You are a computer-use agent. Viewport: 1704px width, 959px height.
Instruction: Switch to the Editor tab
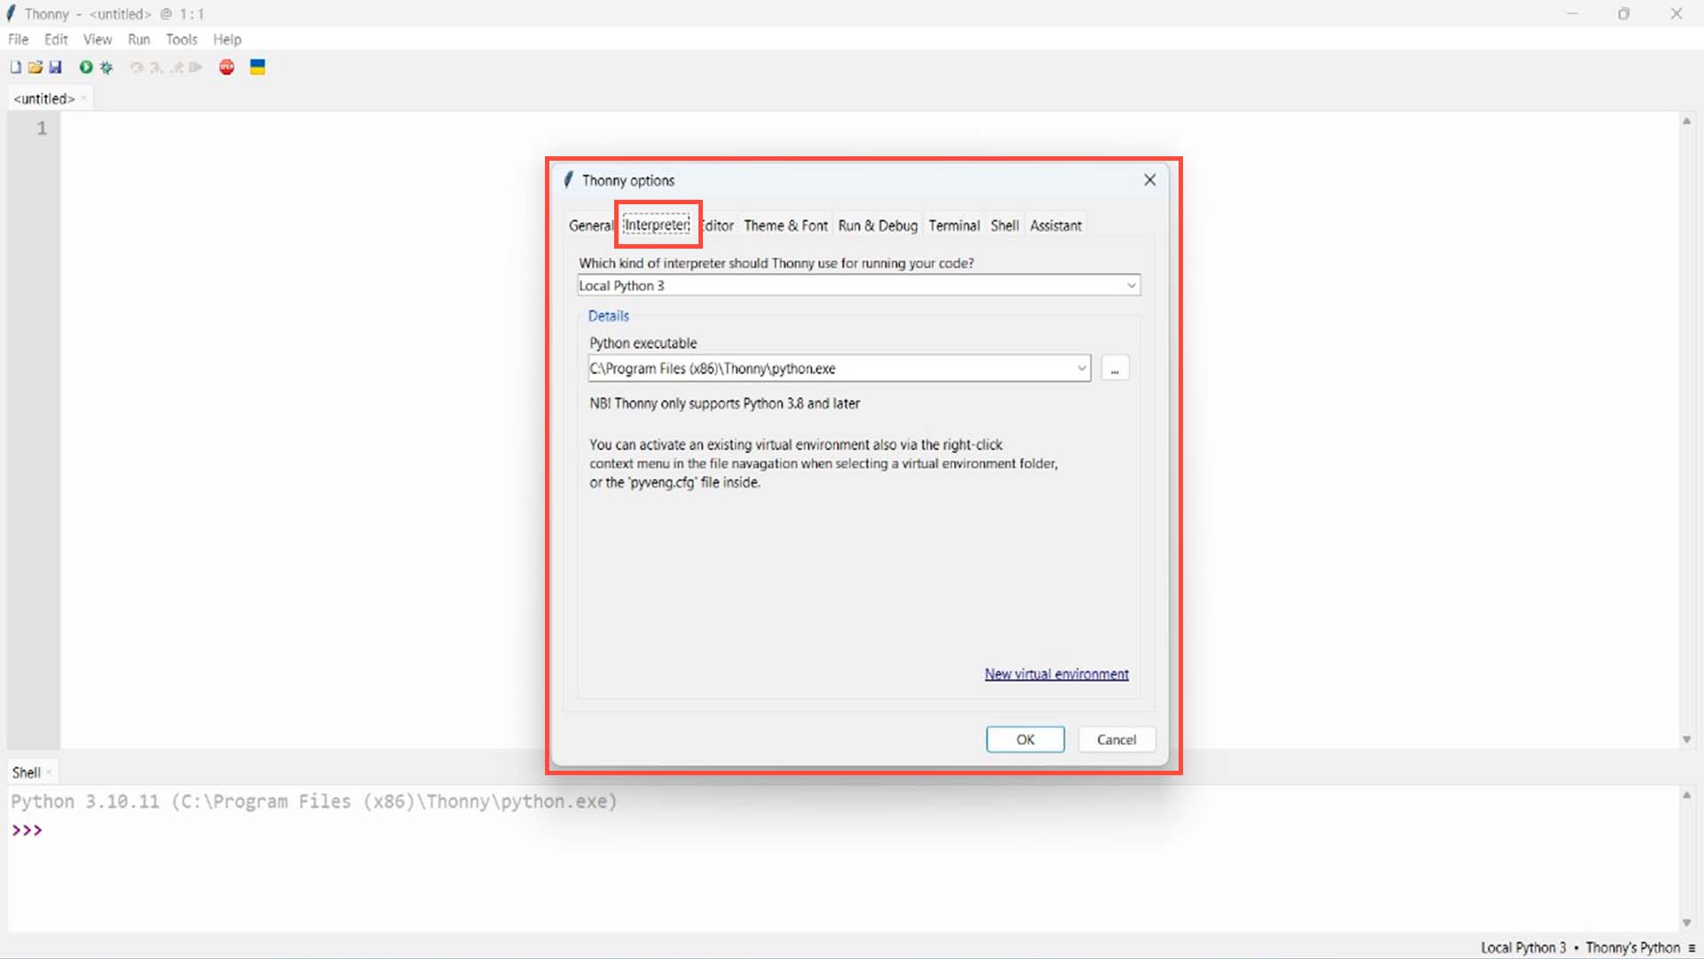pyautogui.click(x=717, y=226)
